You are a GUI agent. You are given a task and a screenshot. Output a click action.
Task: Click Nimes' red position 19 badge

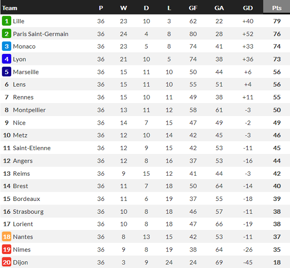point(7,249)
